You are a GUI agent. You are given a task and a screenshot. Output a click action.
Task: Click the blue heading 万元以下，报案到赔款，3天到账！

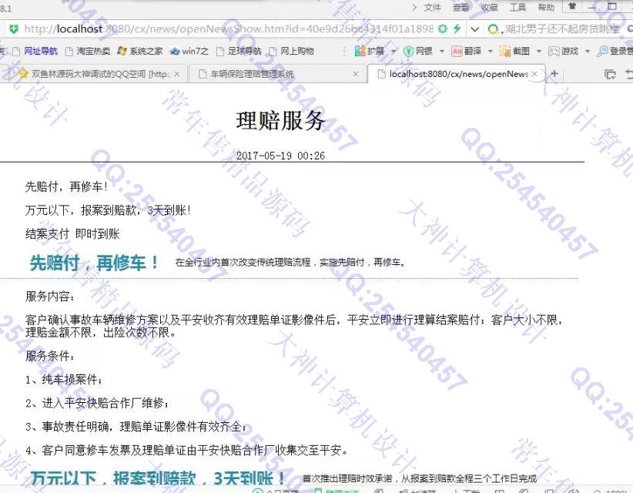coord(158,478)
